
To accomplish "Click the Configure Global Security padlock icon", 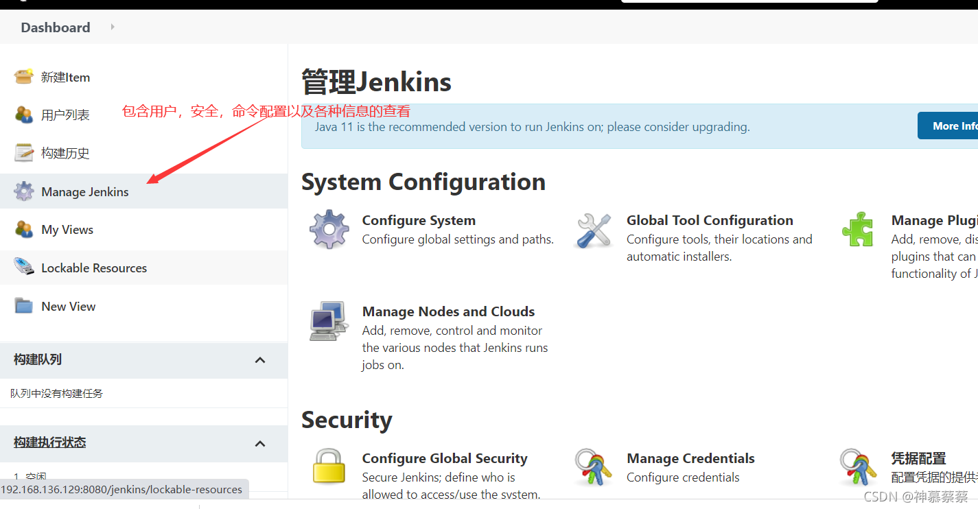I will (x=329, y=466).
